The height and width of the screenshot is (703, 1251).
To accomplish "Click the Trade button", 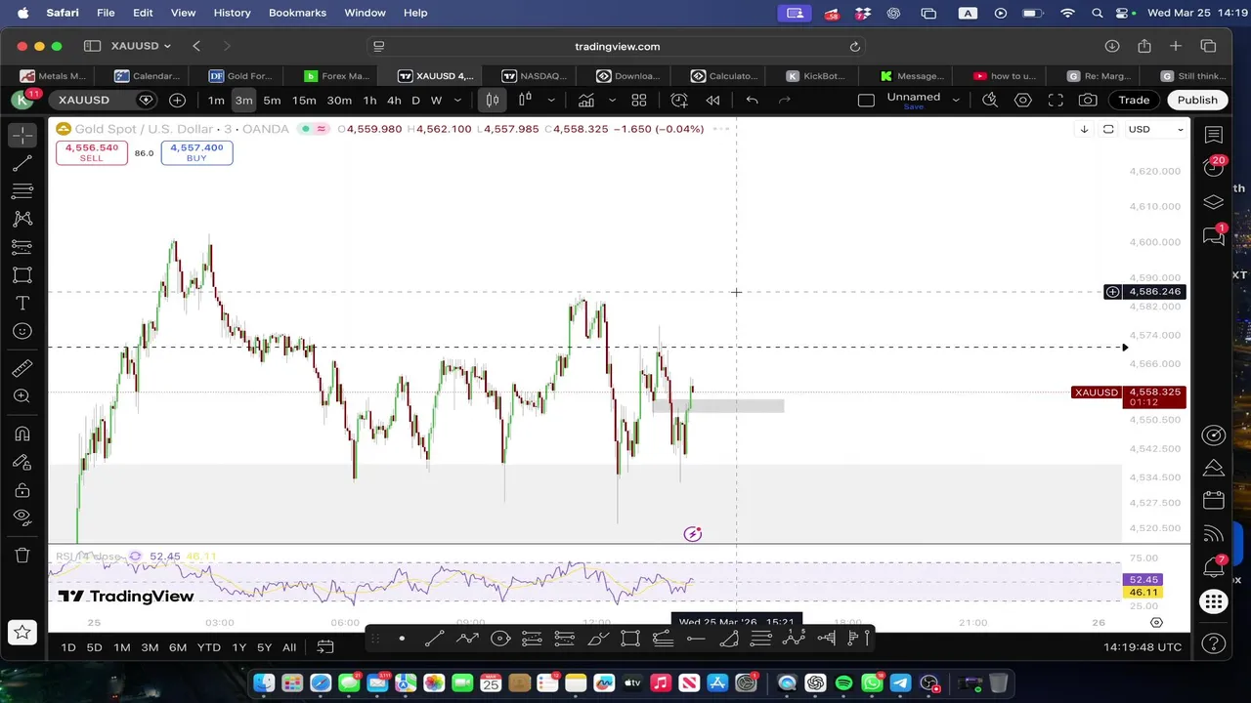I will point(1134,100).
